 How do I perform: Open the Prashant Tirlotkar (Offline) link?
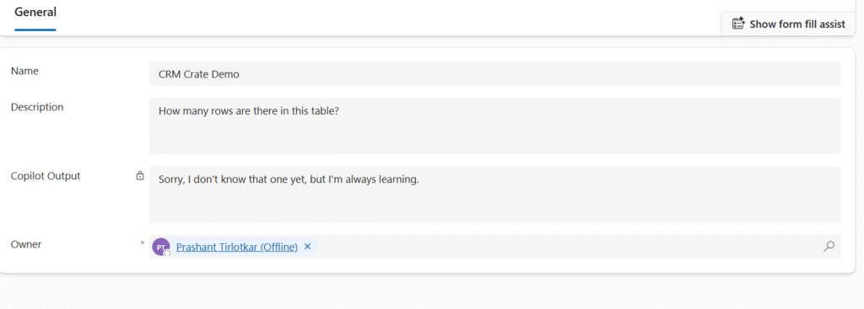(x=237, y=248)
